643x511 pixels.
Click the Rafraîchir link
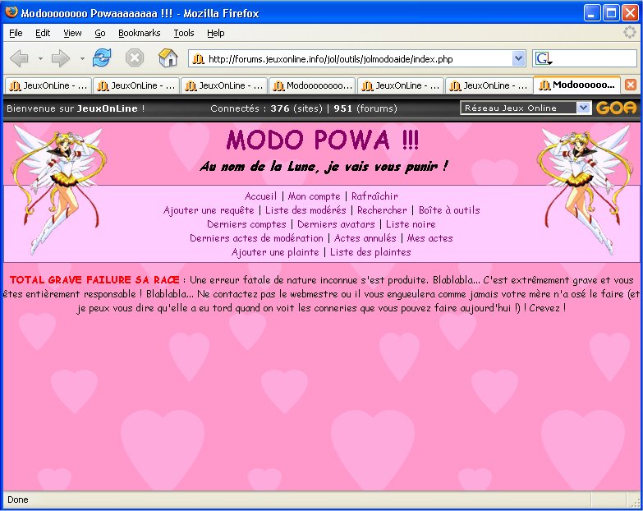pyautogui.click(x=374, y=196)
